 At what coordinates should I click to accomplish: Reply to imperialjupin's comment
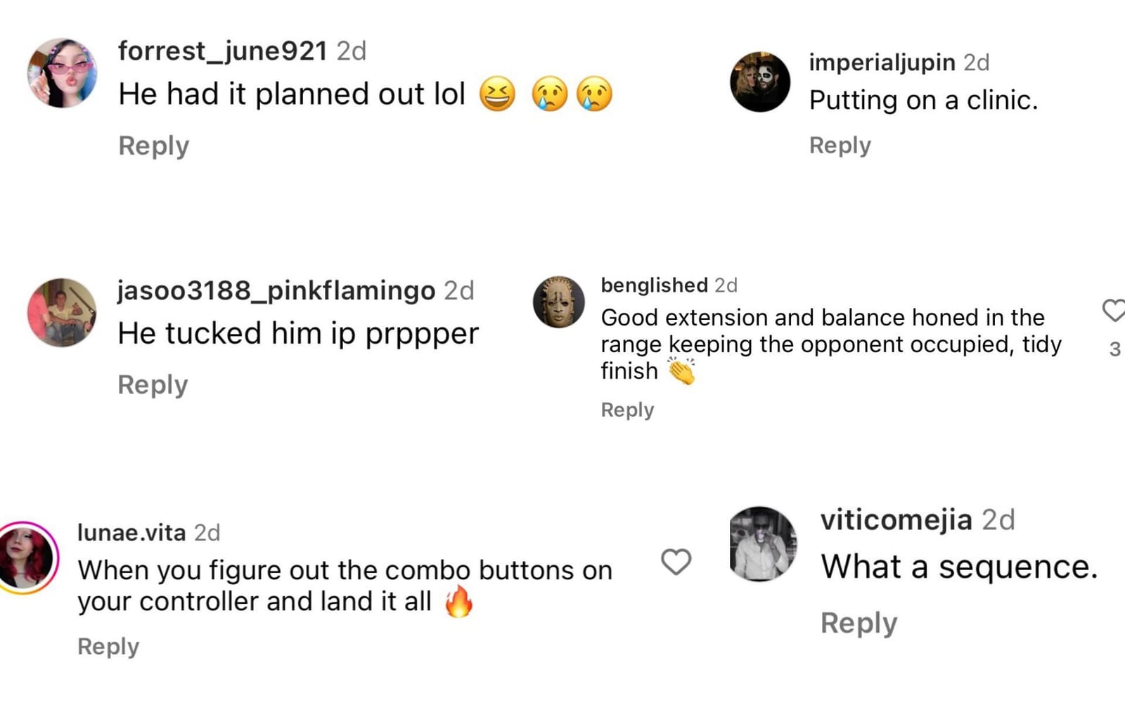pos(840,146)
